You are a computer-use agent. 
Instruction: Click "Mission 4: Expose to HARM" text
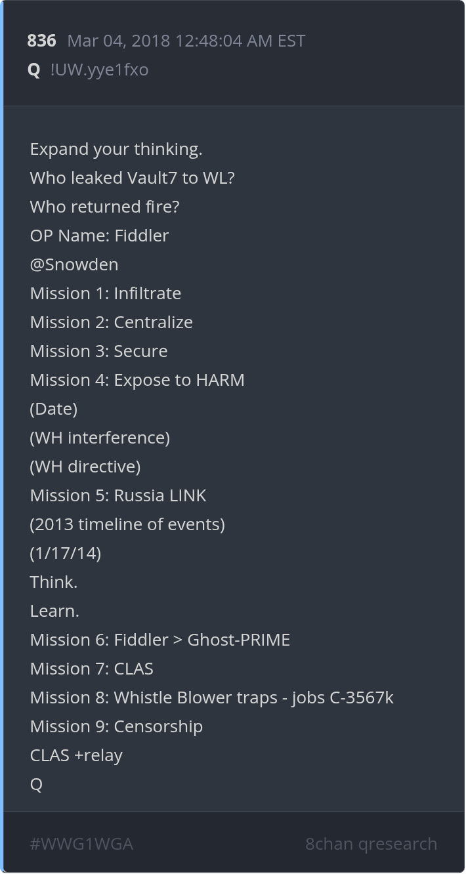137,380
